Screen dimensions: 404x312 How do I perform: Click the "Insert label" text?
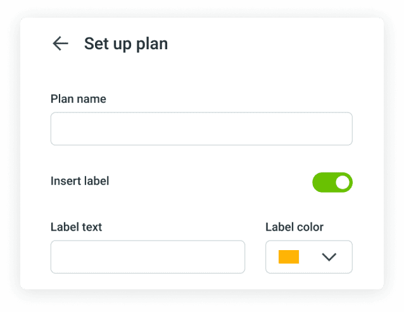coord(80,181)
